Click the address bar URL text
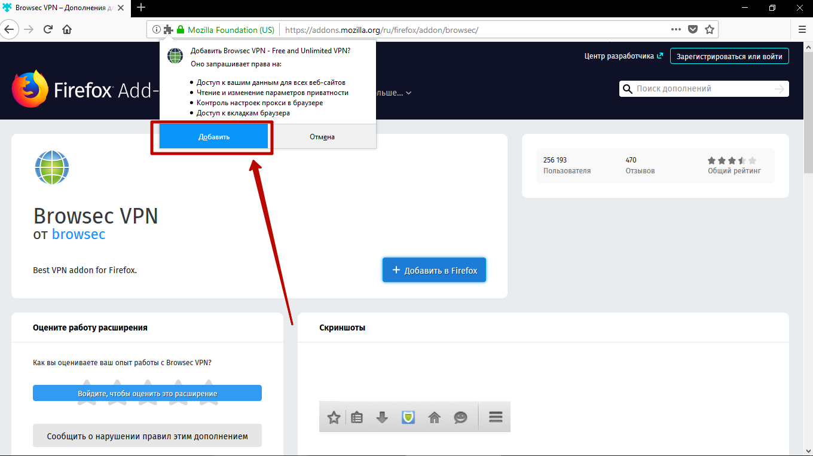This screenshot has width=813, height=456. tap(381, 29)
